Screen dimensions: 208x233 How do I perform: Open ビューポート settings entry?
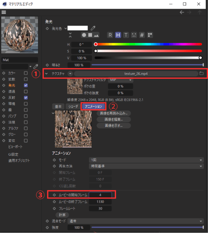tap(15, 147)
